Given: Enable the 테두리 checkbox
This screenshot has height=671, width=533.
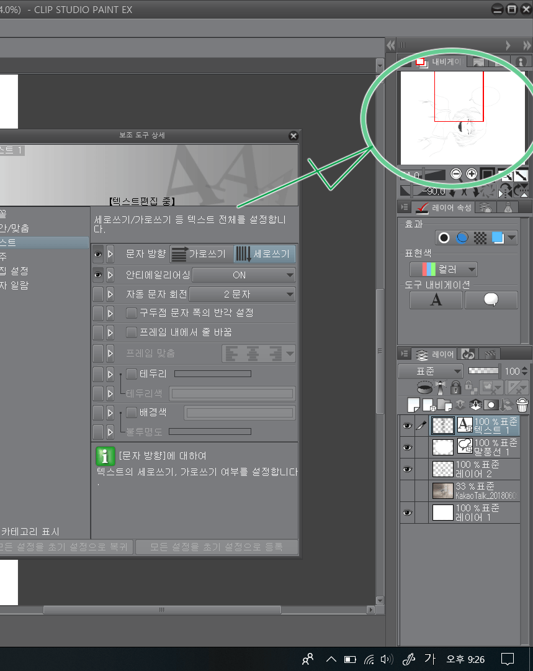Looking at the screenshot, I should click(131, 374).
